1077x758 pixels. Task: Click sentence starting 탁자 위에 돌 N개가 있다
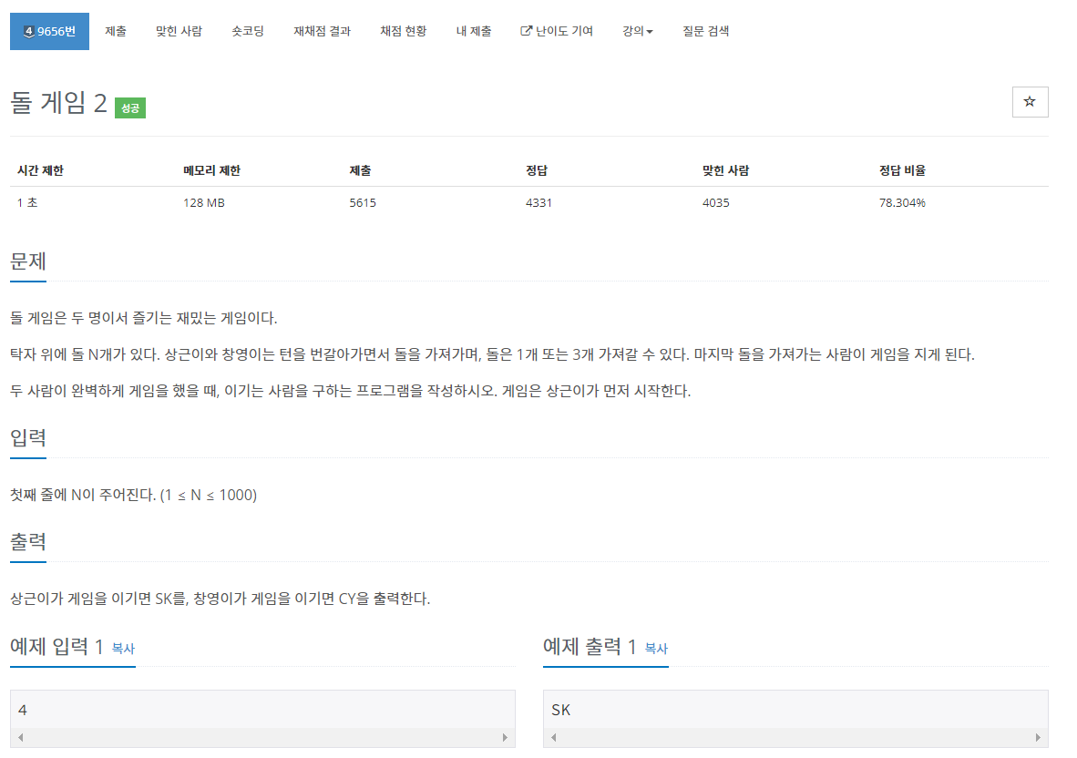[x=492, y=354]
